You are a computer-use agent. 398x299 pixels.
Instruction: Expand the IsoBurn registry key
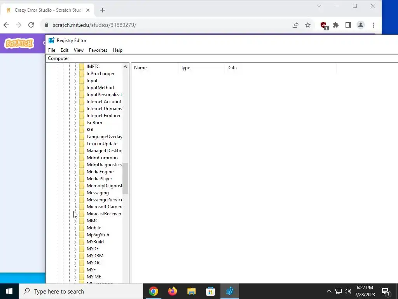click(x=75, y=123)
